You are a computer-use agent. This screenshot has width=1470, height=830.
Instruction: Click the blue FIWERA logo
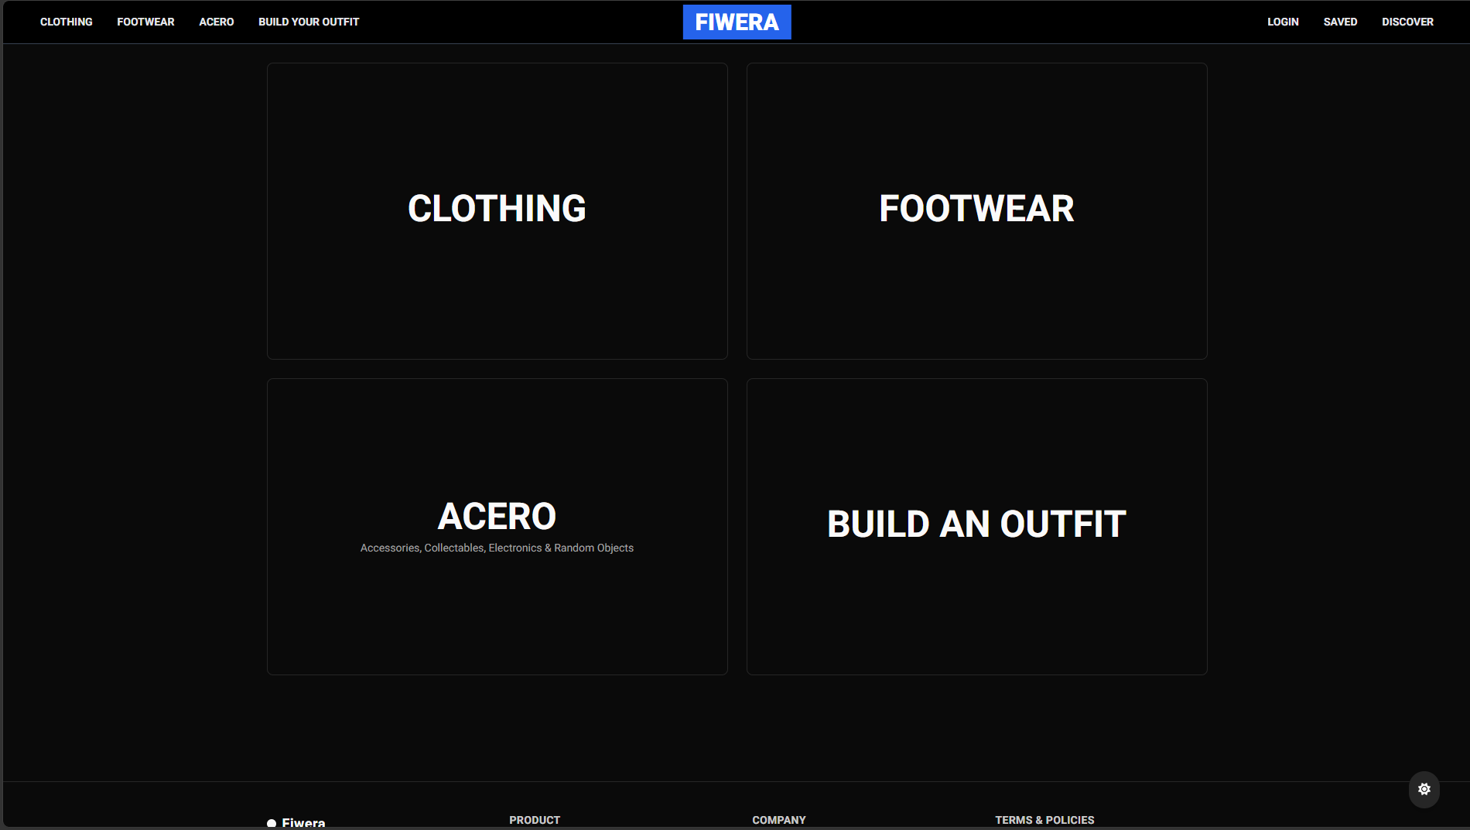tap(737, 22)
